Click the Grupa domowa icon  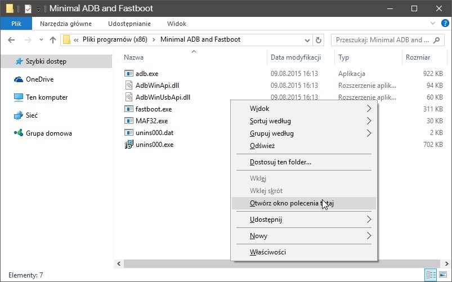point(19,133)
